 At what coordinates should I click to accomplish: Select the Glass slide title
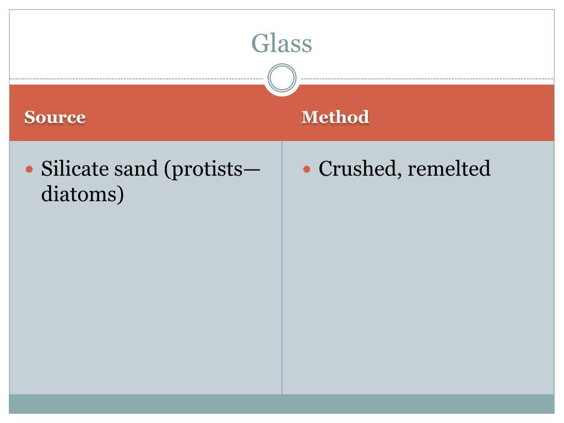(281, 44)
